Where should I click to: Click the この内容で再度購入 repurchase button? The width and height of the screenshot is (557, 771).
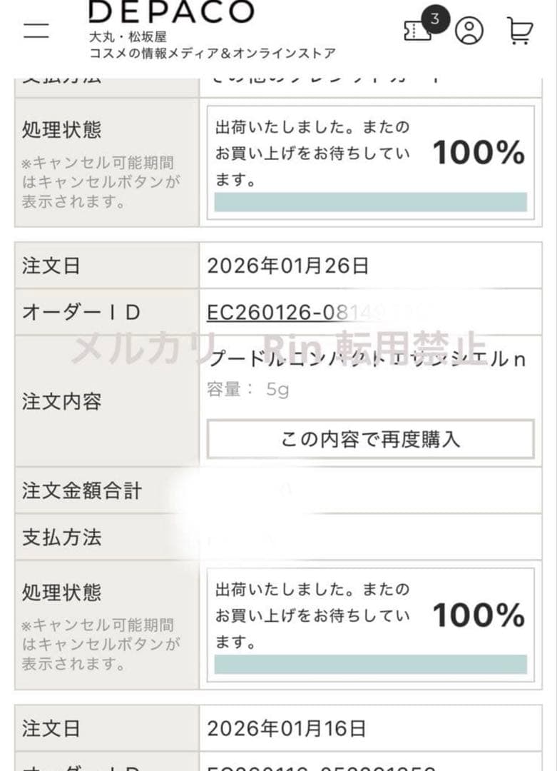[369, 440]
